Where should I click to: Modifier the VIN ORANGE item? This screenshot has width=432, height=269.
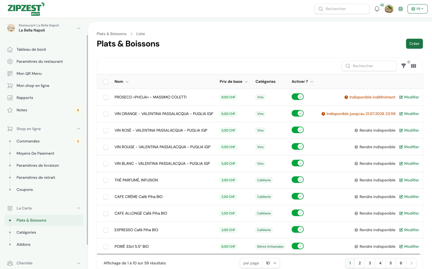409,114
